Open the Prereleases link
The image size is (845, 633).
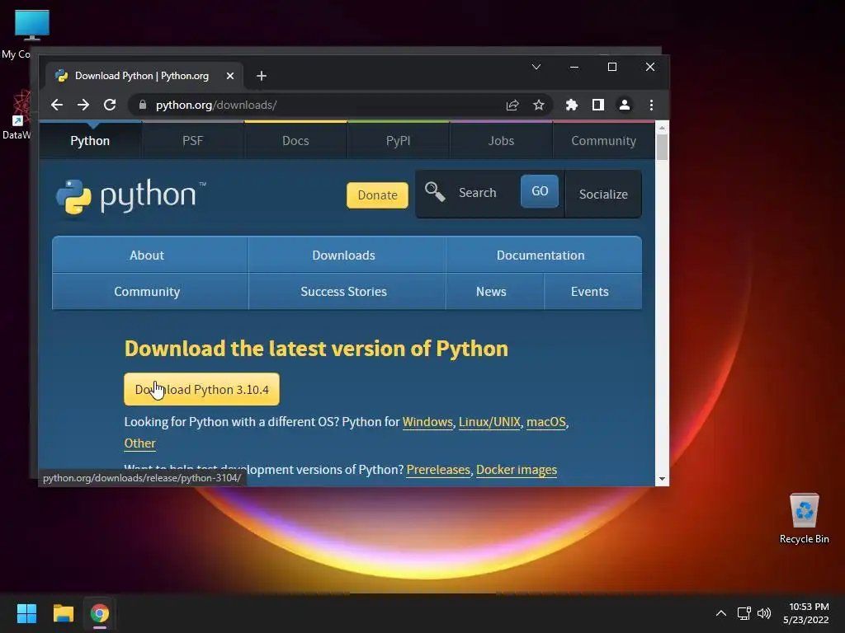pos(438,470)
